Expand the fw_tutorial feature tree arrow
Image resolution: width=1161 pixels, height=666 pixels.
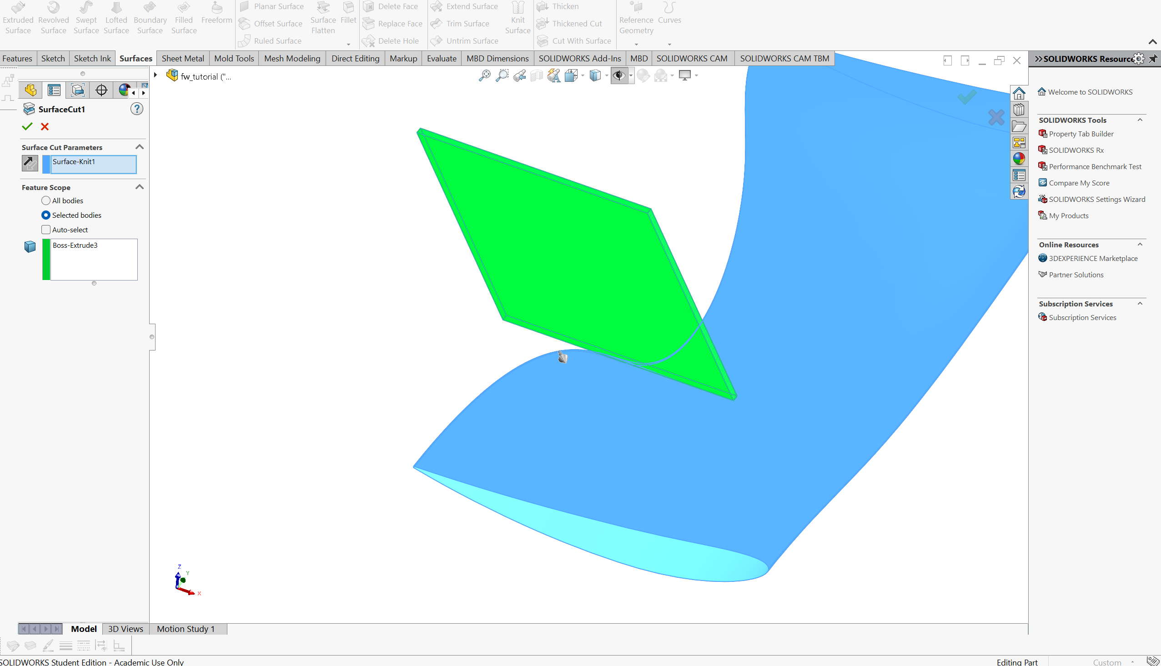[x=156, y=75]
